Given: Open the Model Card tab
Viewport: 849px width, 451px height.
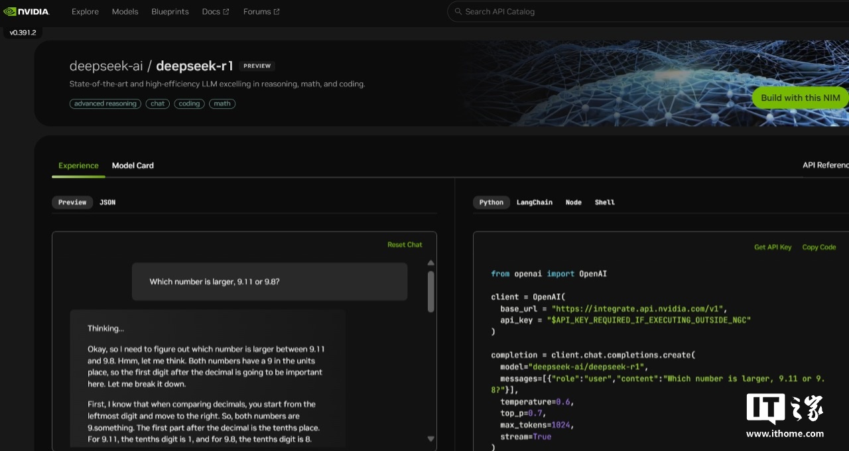Looking at the screenshot, I should (133, 165).
